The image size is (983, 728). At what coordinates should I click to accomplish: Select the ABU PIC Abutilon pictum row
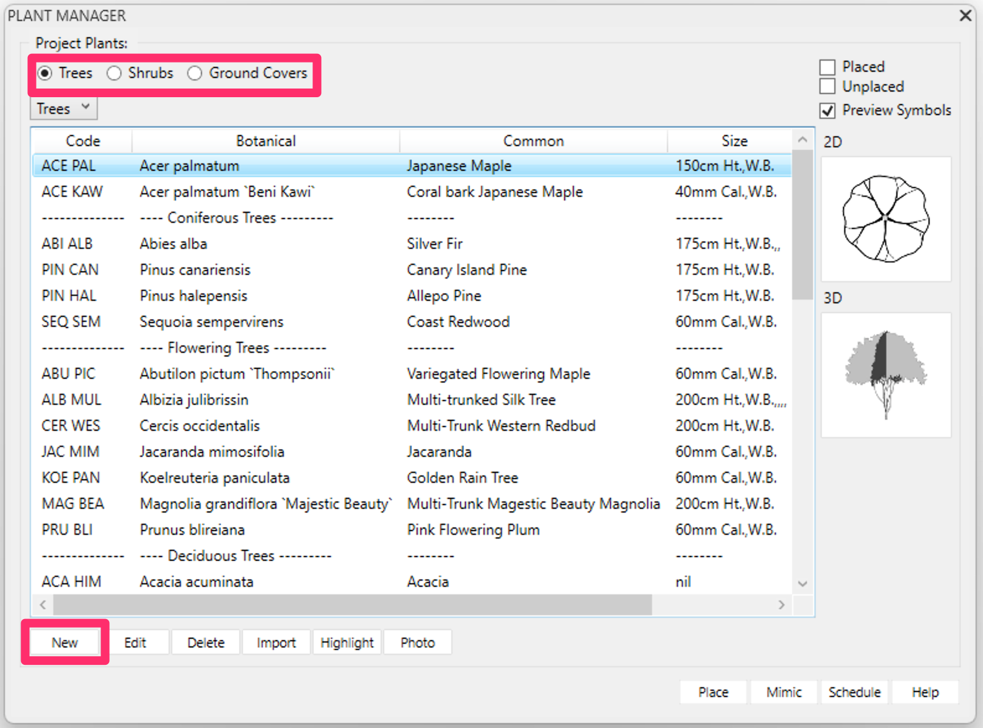[412, 374]
